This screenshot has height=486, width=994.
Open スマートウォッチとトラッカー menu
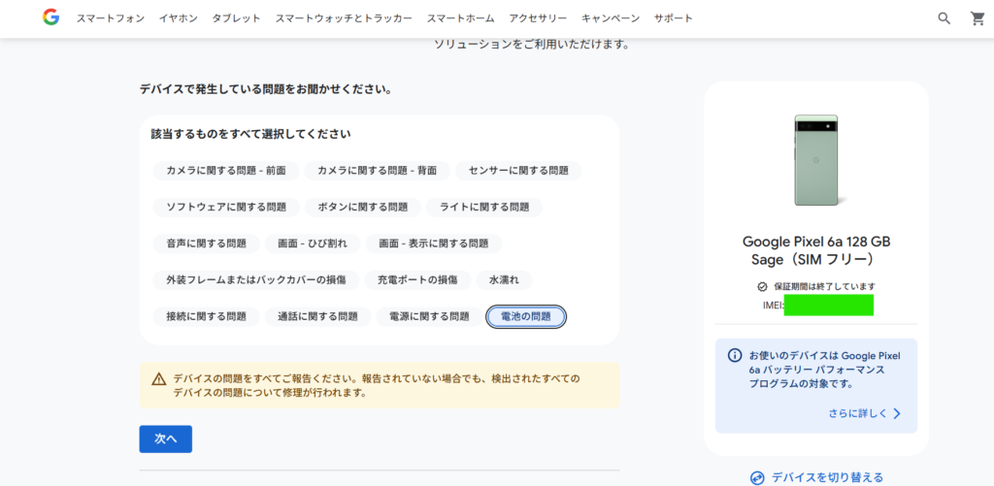tap(344, 18)
